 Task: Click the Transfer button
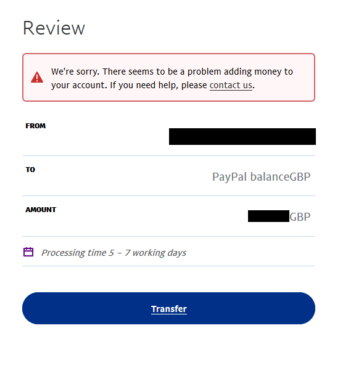[x=168, y=308]
